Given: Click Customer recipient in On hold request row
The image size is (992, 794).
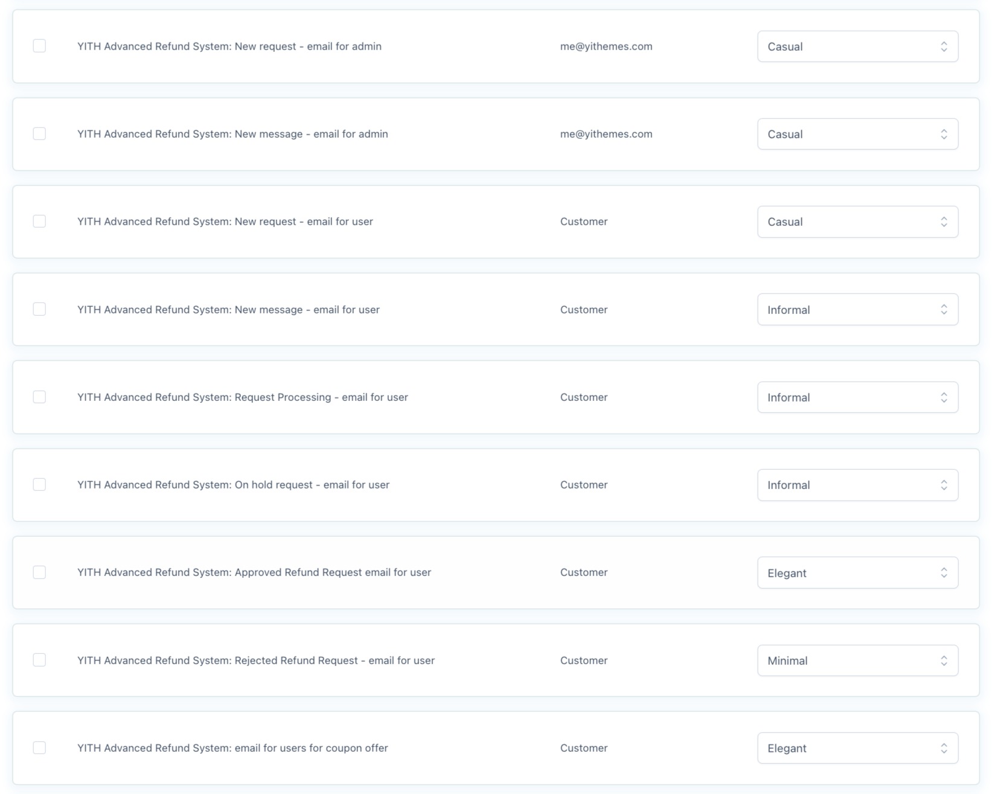Looking at the screenshot, I should [x=584, y=485].
